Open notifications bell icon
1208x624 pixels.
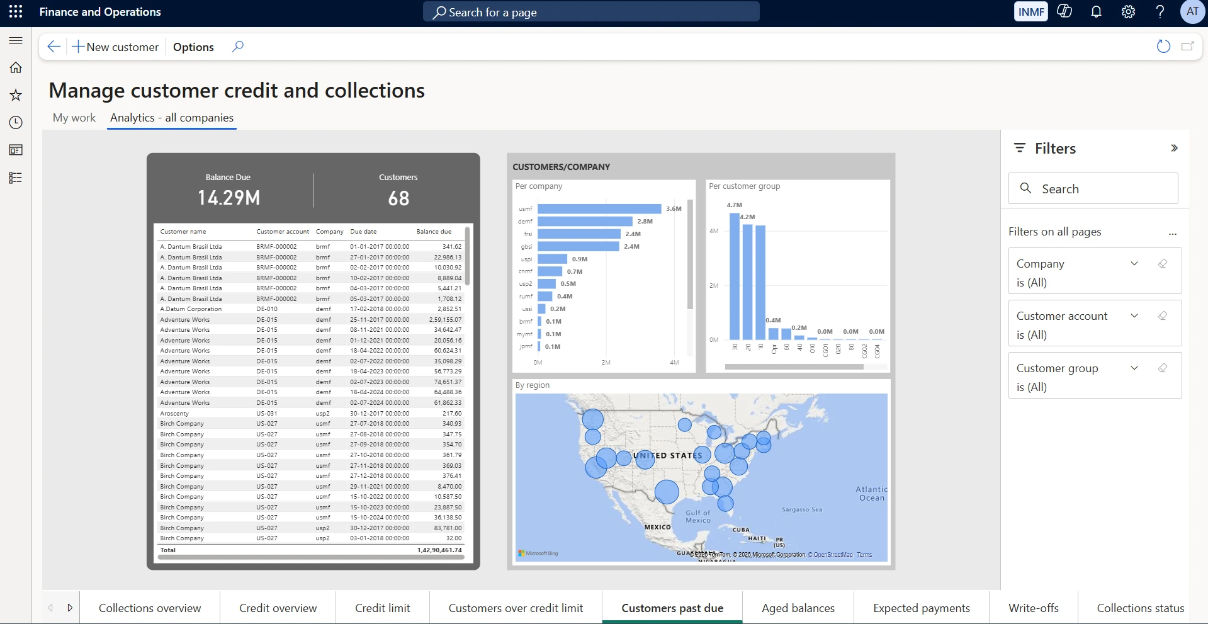[x=1096, y=11]
